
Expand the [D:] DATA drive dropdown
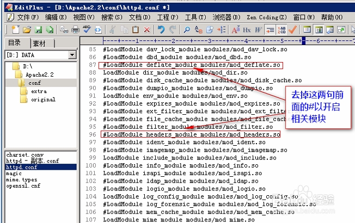point(72,55)
